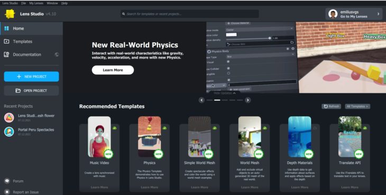
Task: Open the Physics template thumbnail
Action: coord(150,136)
